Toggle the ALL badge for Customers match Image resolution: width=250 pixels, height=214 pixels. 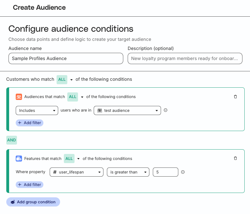[x=62, y=80]
